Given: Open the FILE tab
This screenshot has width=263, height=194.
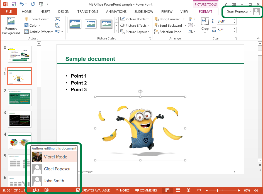Looking at the screenshot, I should click(x=9, y=12).
